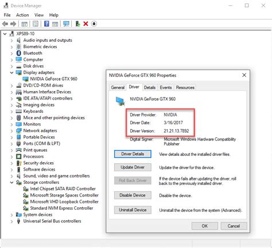Click the Imaging devices icon
Viewport: 272px width, 248px height.
18,105
